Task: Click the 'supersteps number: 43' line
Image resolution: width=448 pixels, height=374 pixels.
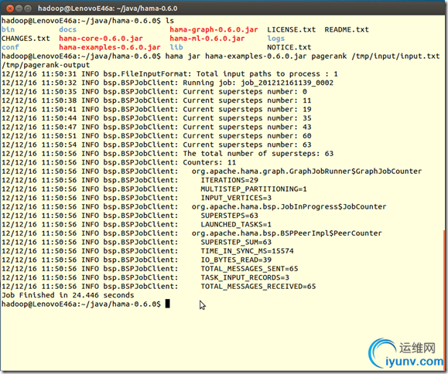Action: tap(156, 127)
